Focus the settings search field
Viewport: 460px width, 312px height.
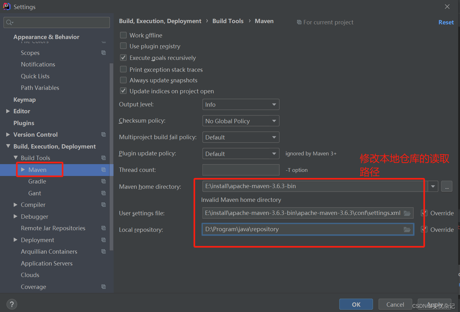pyautogui.click(x=57, y=22)
